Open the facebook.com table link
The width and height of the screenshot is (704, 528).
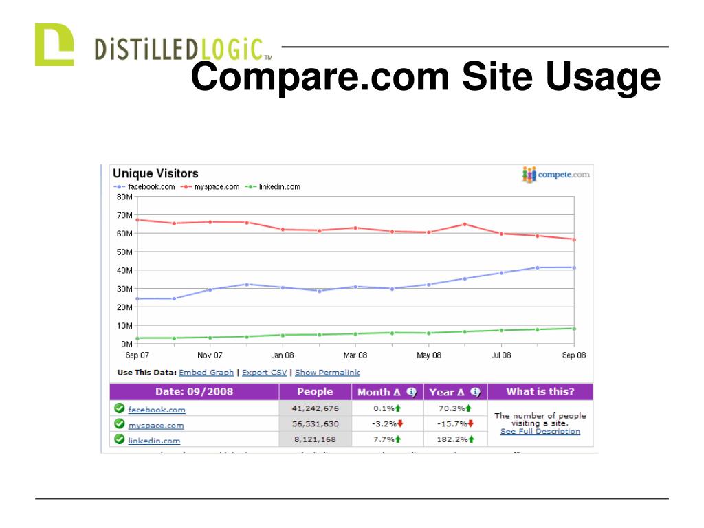[x=157, y=410]
